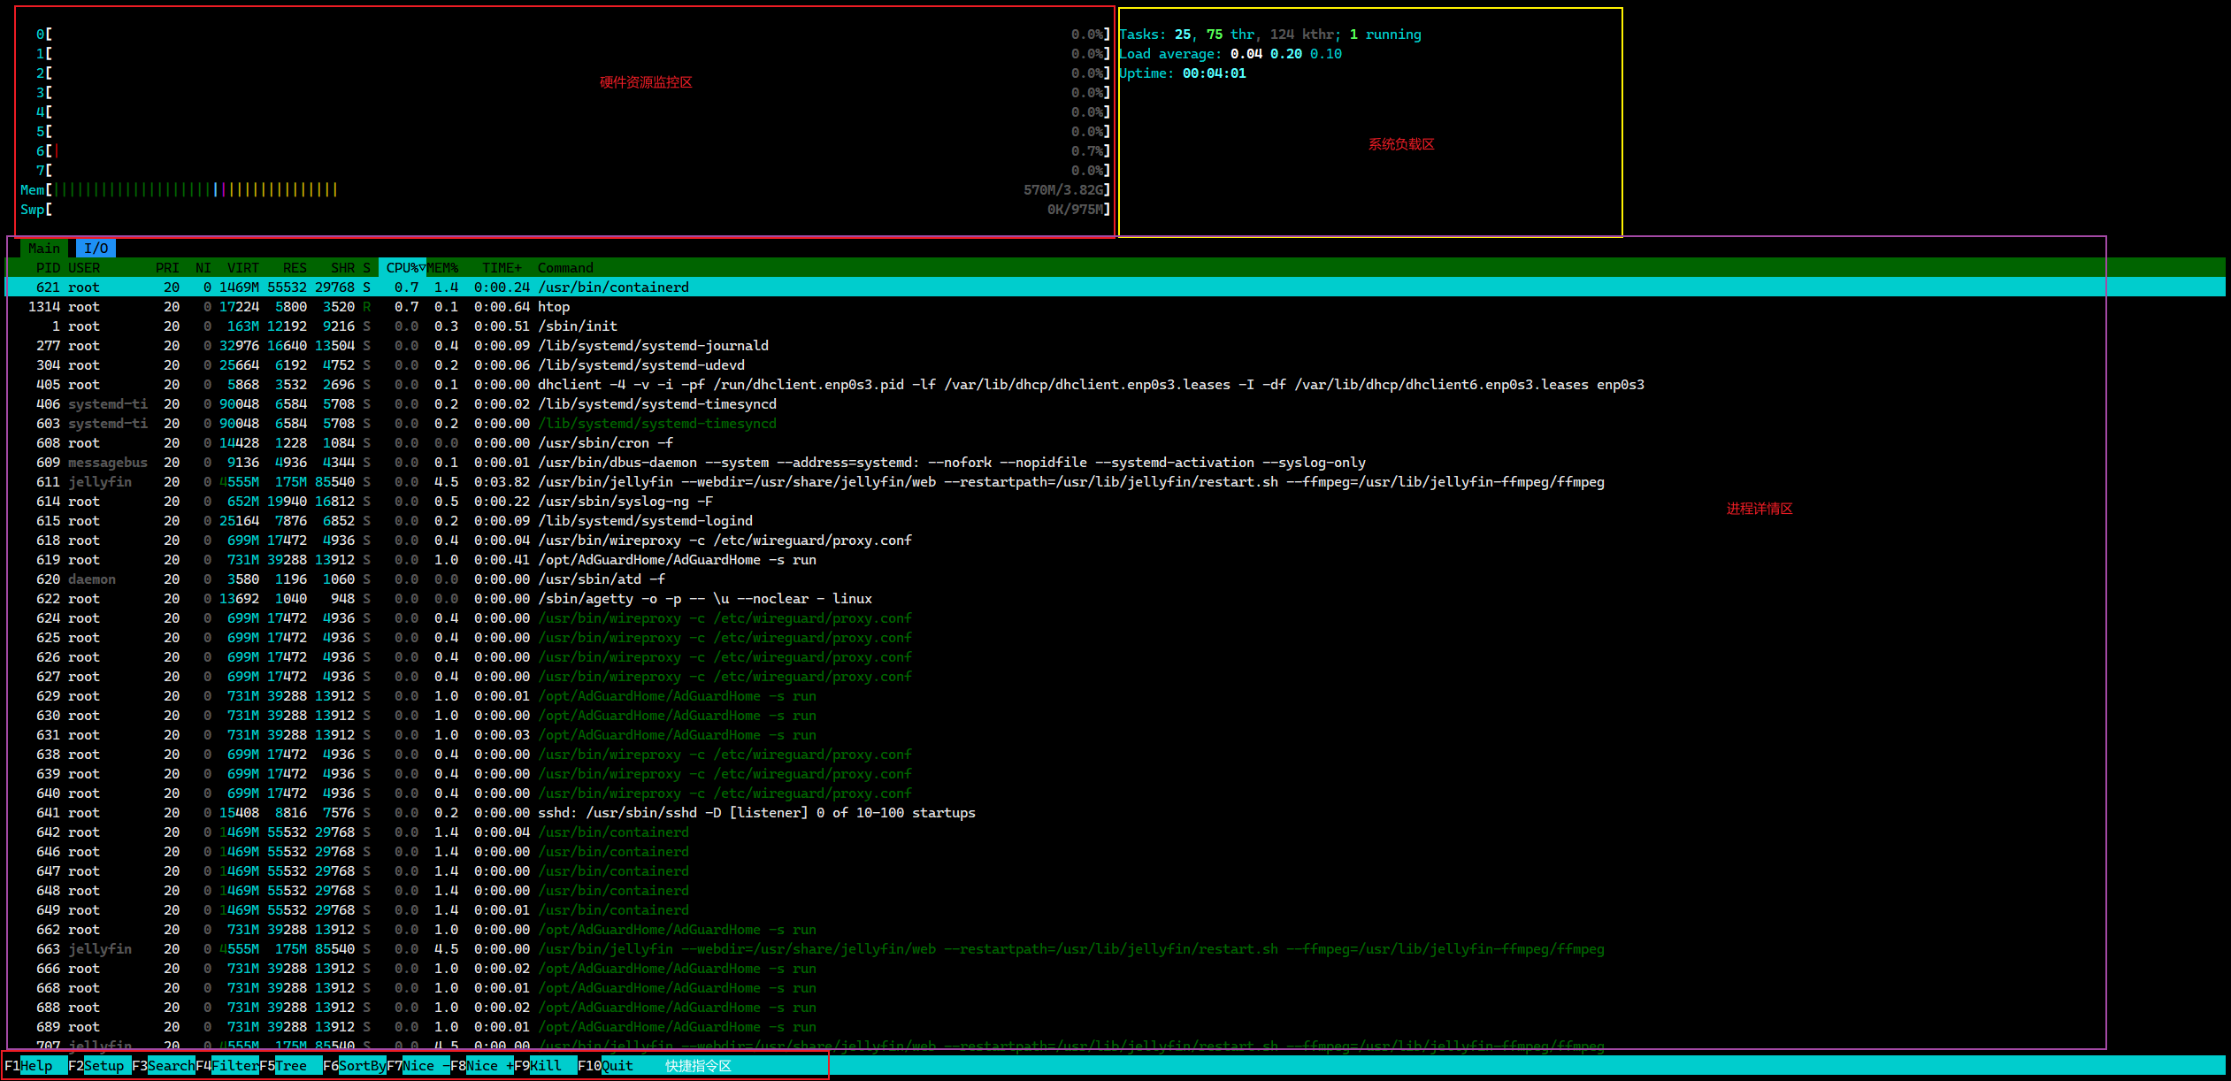Select PID 603 systemd-timesyncd thread row
Screen dimensions: 2231x1081
pyautogui.click(x=1115, y=424)
